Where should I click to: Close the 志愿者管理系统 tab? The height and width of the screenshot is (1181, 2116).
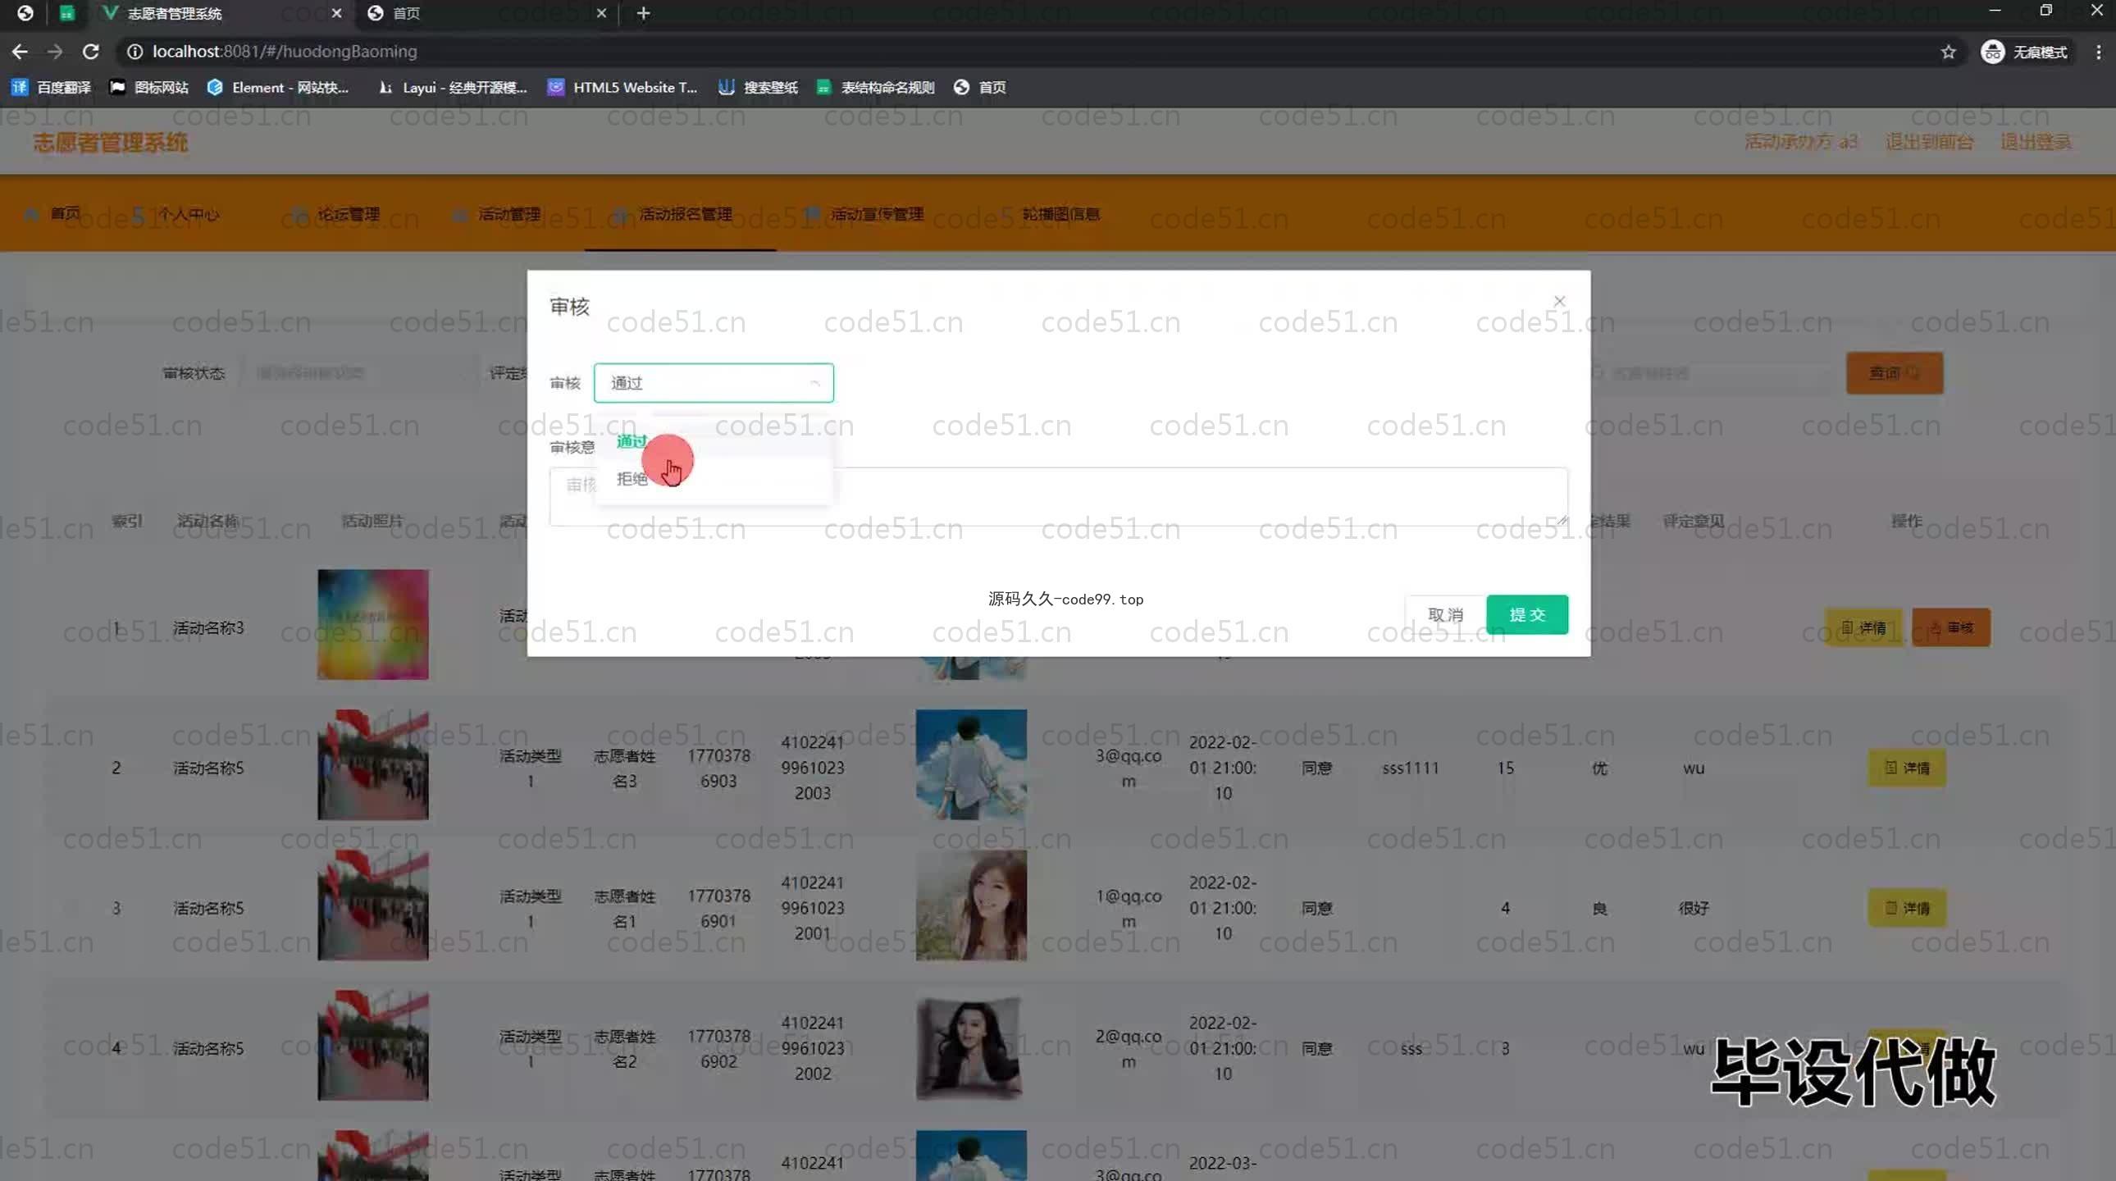336,13
